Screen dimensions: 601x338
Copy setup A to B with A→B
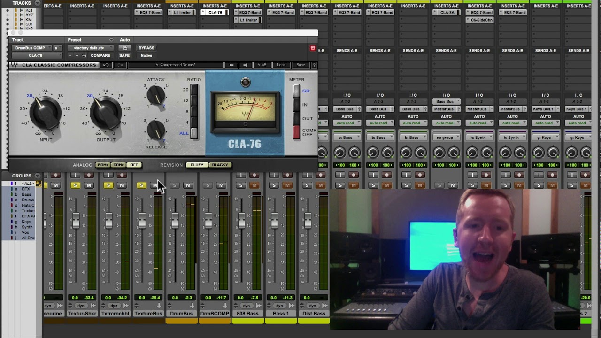point(262,65)
